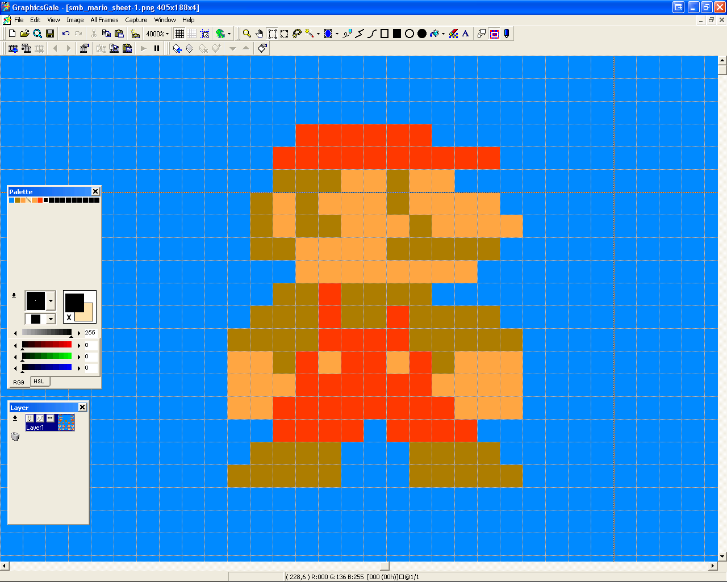Click the Save floppy disk icon
This screenshot has height=582, width=727.
[50, 34]
